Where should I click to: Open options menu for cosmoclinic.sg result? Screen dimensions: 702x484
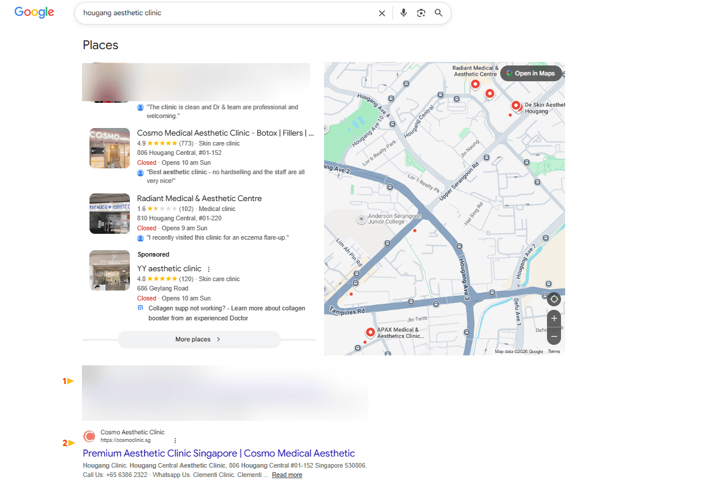click(x=175, y=441)
